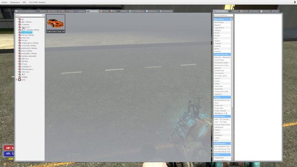Select the 'Гидравлика' tool
Image resolution: width=297 pixels, height=167 pixels.
tap(222, 28)
